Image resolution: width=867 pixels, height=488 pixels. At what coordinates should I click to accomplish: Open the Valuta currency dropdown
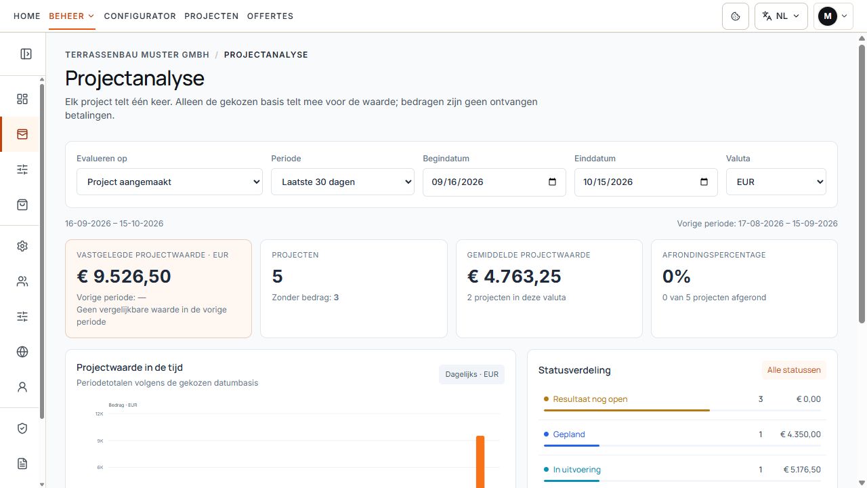point(776,182)
